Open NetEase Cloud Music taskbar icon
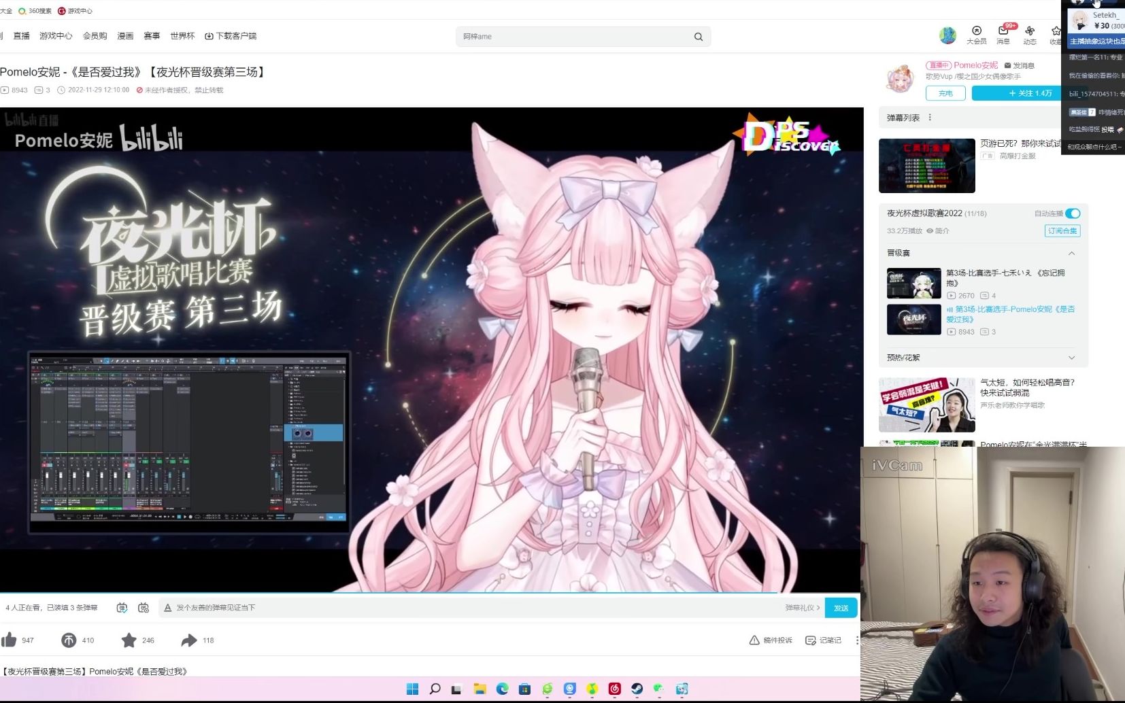Viewport: 1125px width, 703px height. (x=614, y=689)
